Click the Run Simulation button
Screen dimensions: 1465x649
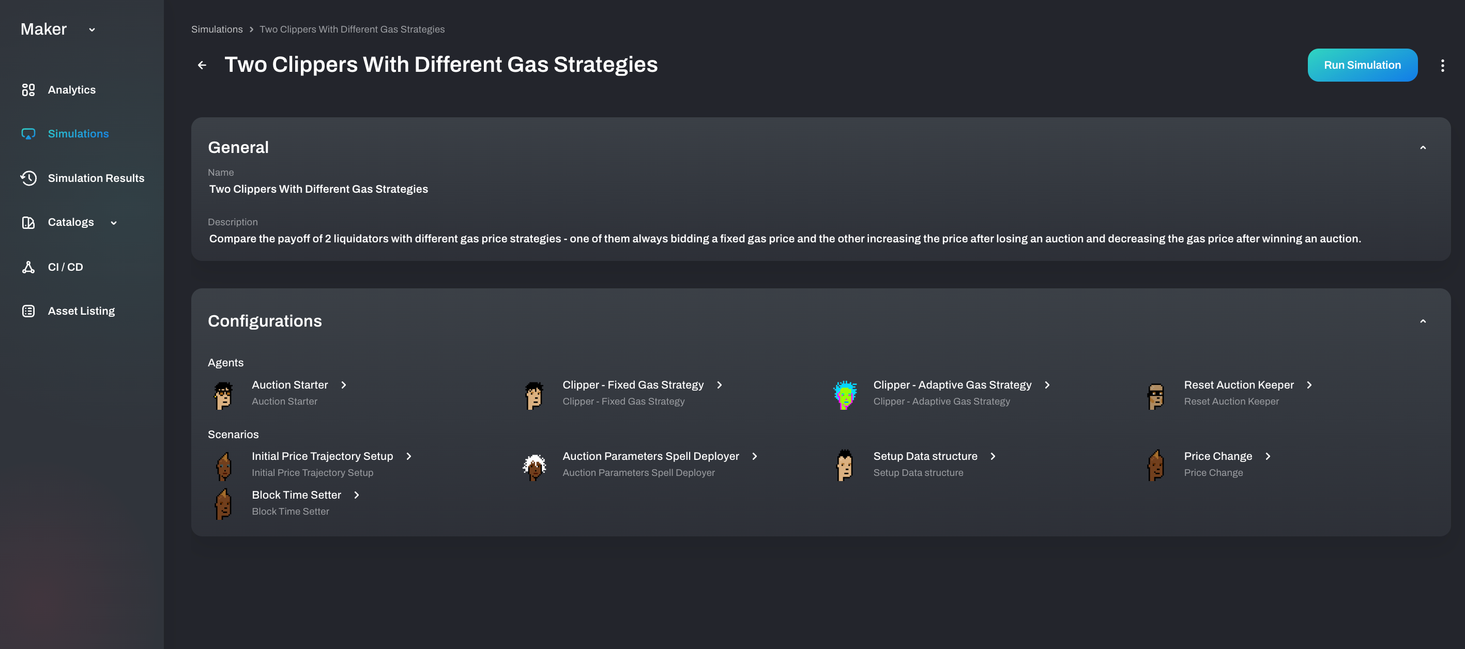tap(1362, 65)
